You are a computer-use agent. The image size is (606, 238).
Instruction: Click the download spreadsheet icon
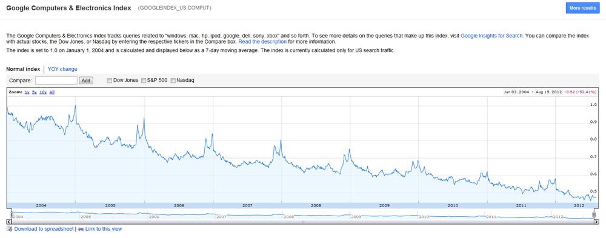(10, 229)
